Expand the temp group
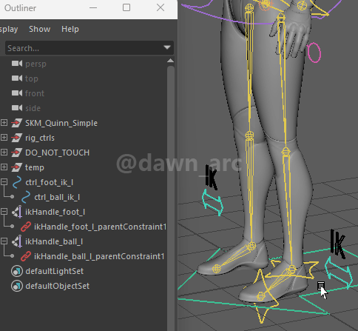 point(4,167)
